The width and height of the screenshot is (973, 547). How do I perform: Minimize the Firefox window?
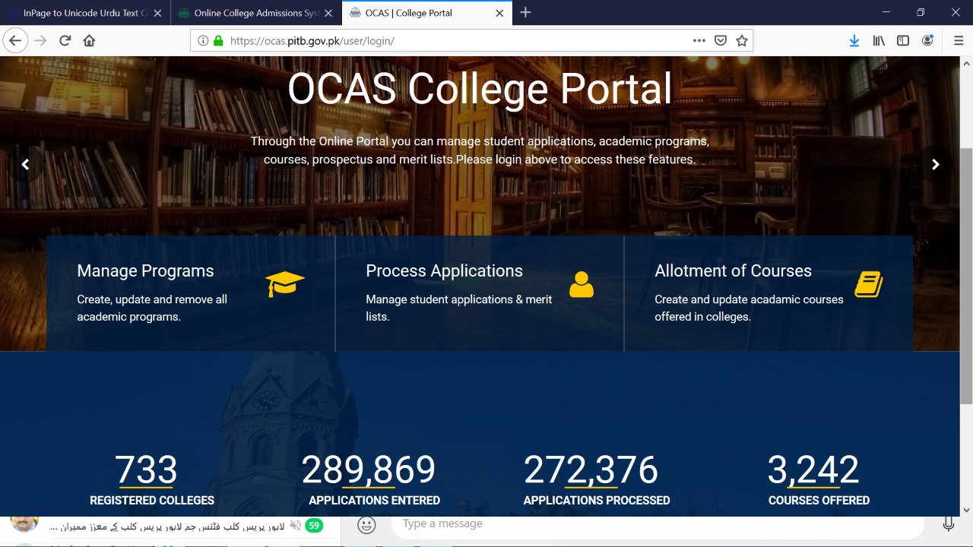tap(886, 12)
